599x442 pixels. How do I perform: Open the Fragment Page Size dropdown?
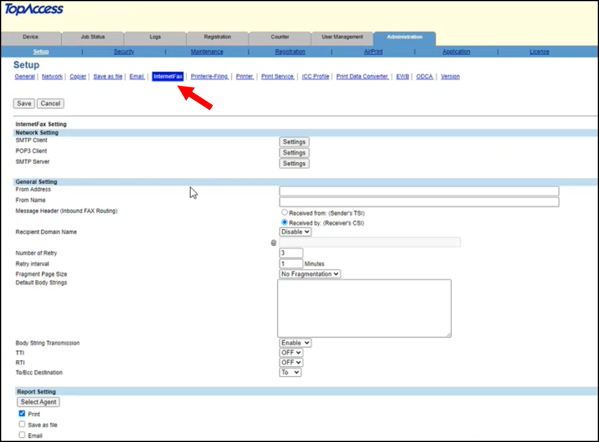[x=309, y=274]
